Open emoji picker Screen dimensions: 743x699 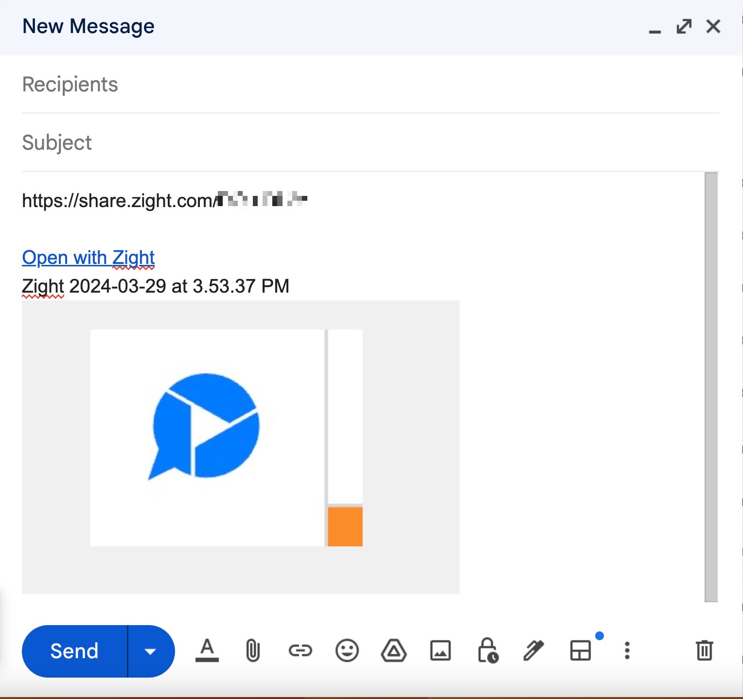point(347,650)
